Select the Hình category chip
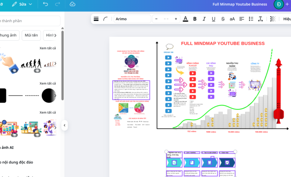291x177 pixels. (x=50, y=35)
